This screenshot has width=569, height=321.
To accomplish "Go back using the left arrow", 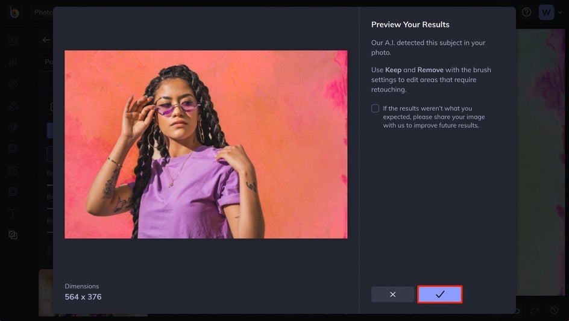I will (x=46, y=40).
